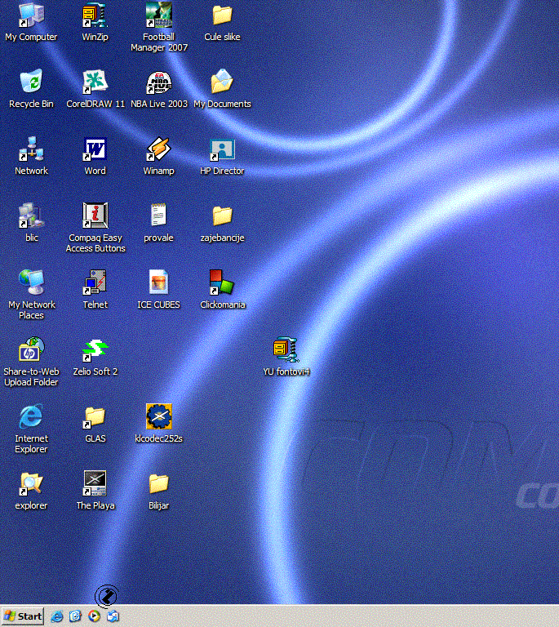Screen dimensions: 559x627
Task: Open the klcodec252s installer icon
Action: pos(158,417)
